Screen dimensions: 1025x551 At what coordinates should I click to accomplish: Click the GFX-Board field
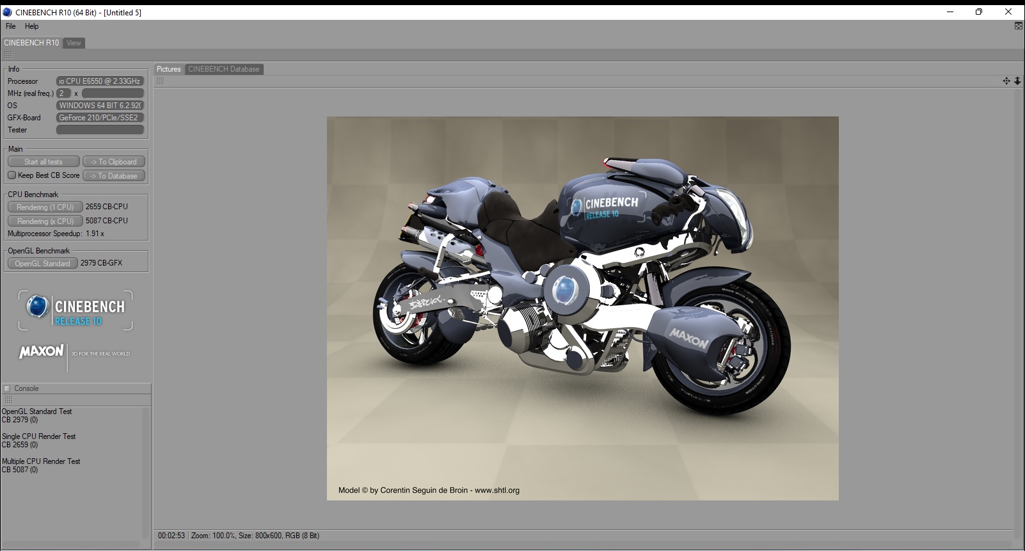pyautogui.click(x=100, y=118)
